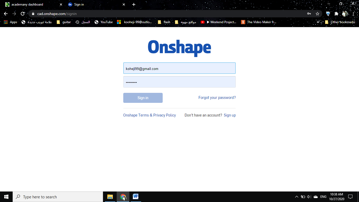Click the address bar URL
Screen dimensions: 359x202
[x=57, y=14]
